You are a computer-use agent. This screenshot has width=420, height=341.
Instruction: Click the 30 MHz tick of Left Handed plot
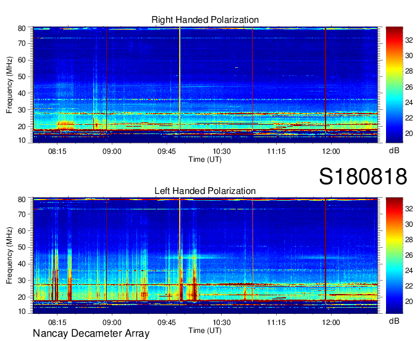tap(22, 280)
